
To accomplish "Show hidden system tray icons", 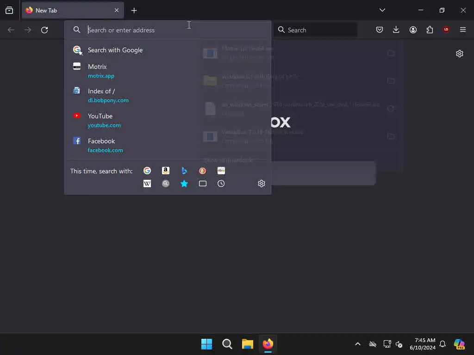I will click(x=358, y=344).
